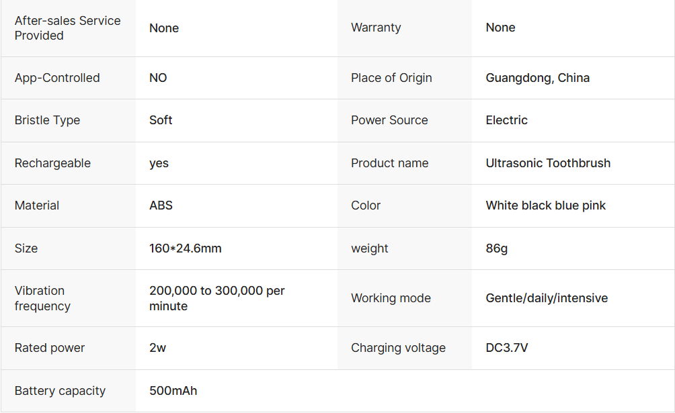This screenshot has width=675, height=413.
Task: Select the "White black blue pink" color value
Action: pyautogui.click(x=545, y=205)
